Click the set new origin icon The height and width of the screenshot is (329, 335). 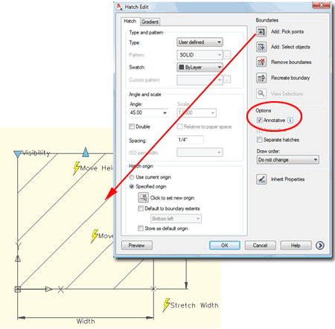pos(143,197)
